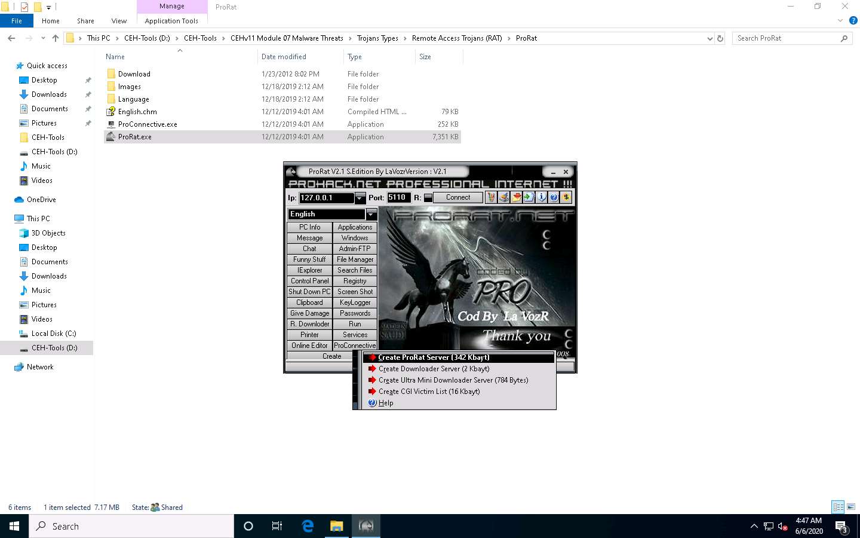This screenshot has height=538, width=860.
Task: Select Network in navigation pane
Action: 40,367
